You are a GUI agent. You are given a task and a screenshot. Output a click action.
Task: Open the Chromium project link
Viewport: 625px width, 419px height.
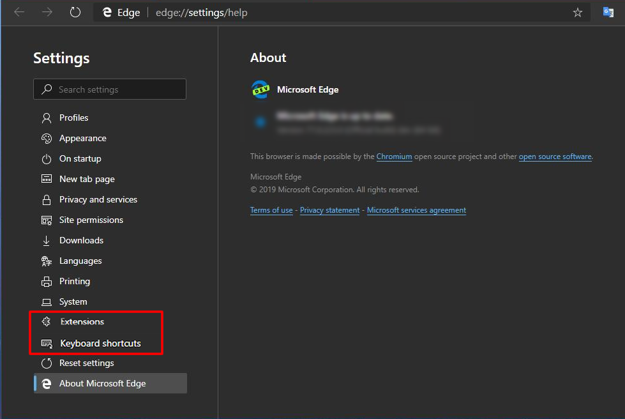tap(394, 156)
